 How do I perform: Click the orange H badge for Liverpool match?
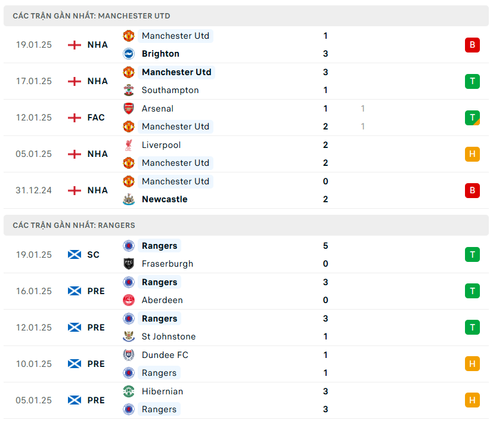pos(472,154)
